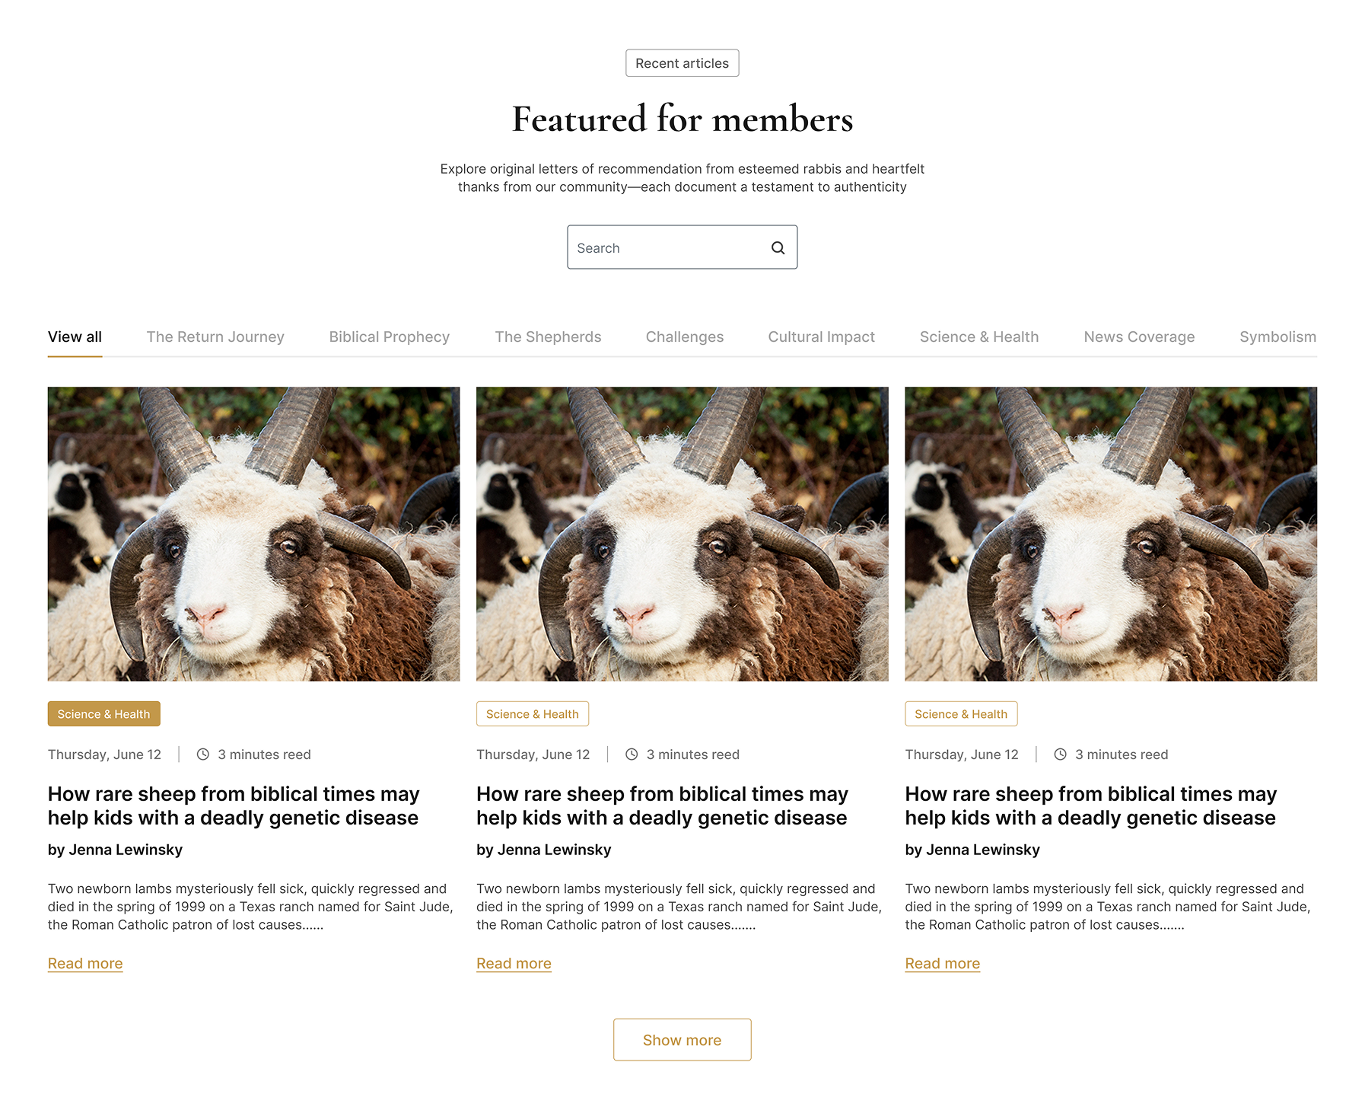
Task: Click the second article's sheep thumbnail
Action: (682, 534)
